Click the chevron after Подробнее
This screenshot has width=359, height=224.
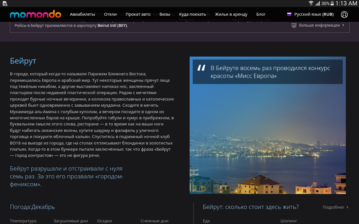click(347, 207)
